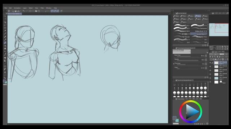The height and width of the screenshot is (129, 231).
Task: Select the Figure tool
Action: pyautogui.click(x=5, y=63)
